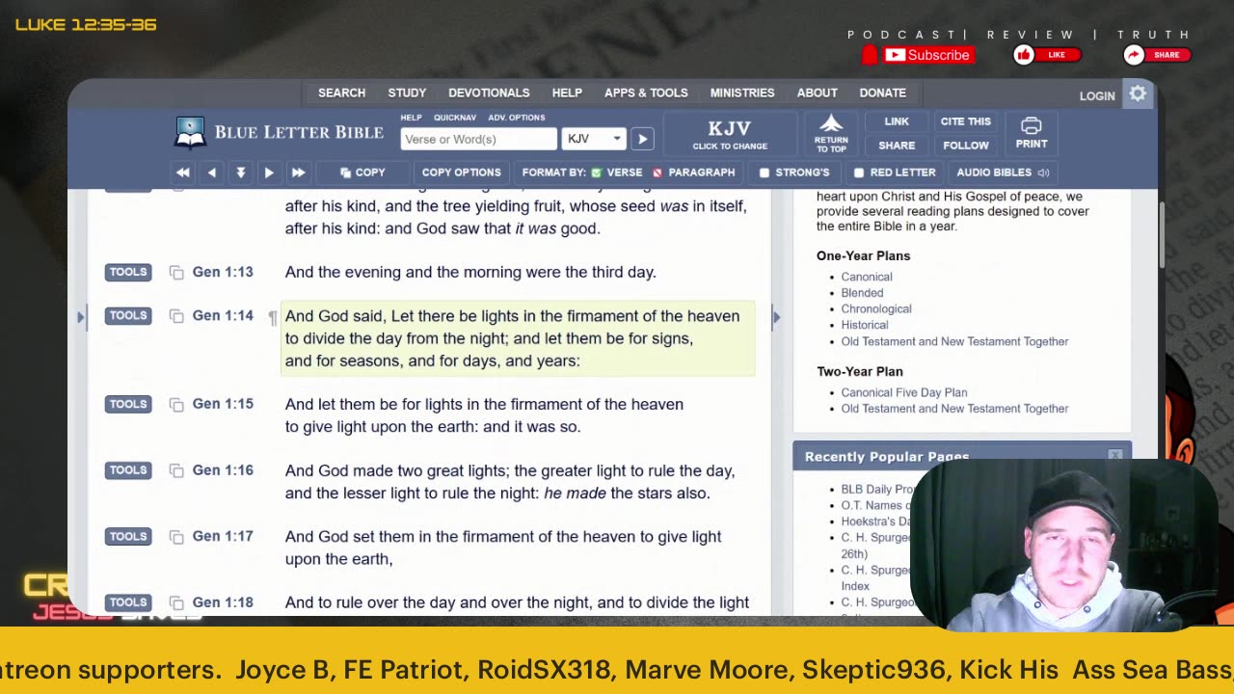The width and height of the screenshot is (1234, 694).
Task: Click the Like thumbs-up icon
Action: point(1024,55)
